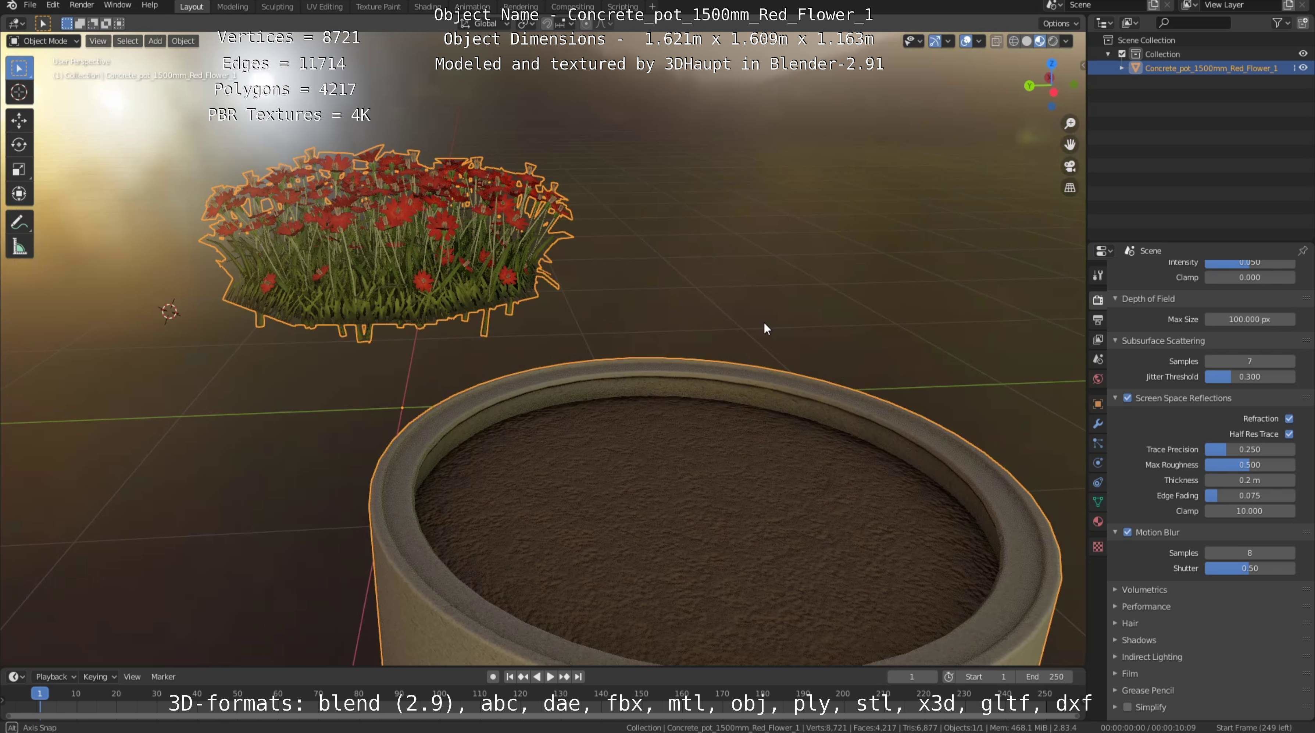Screen dimensions: 1315x733
Task: Open World properties tab
Action: [1097, 379]
